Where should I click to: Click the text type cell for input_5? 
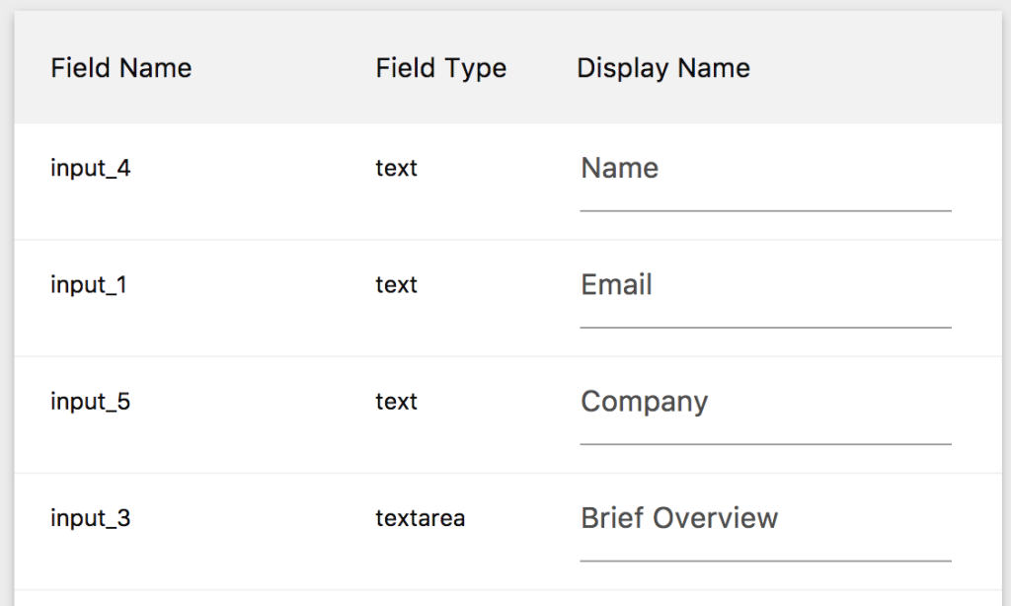[396, 402]
